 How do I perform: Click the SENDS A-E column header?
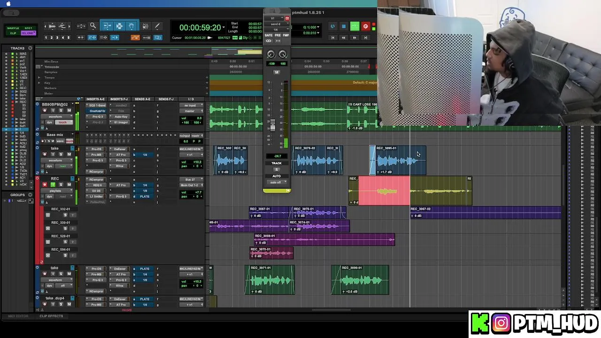click(142, 99)
